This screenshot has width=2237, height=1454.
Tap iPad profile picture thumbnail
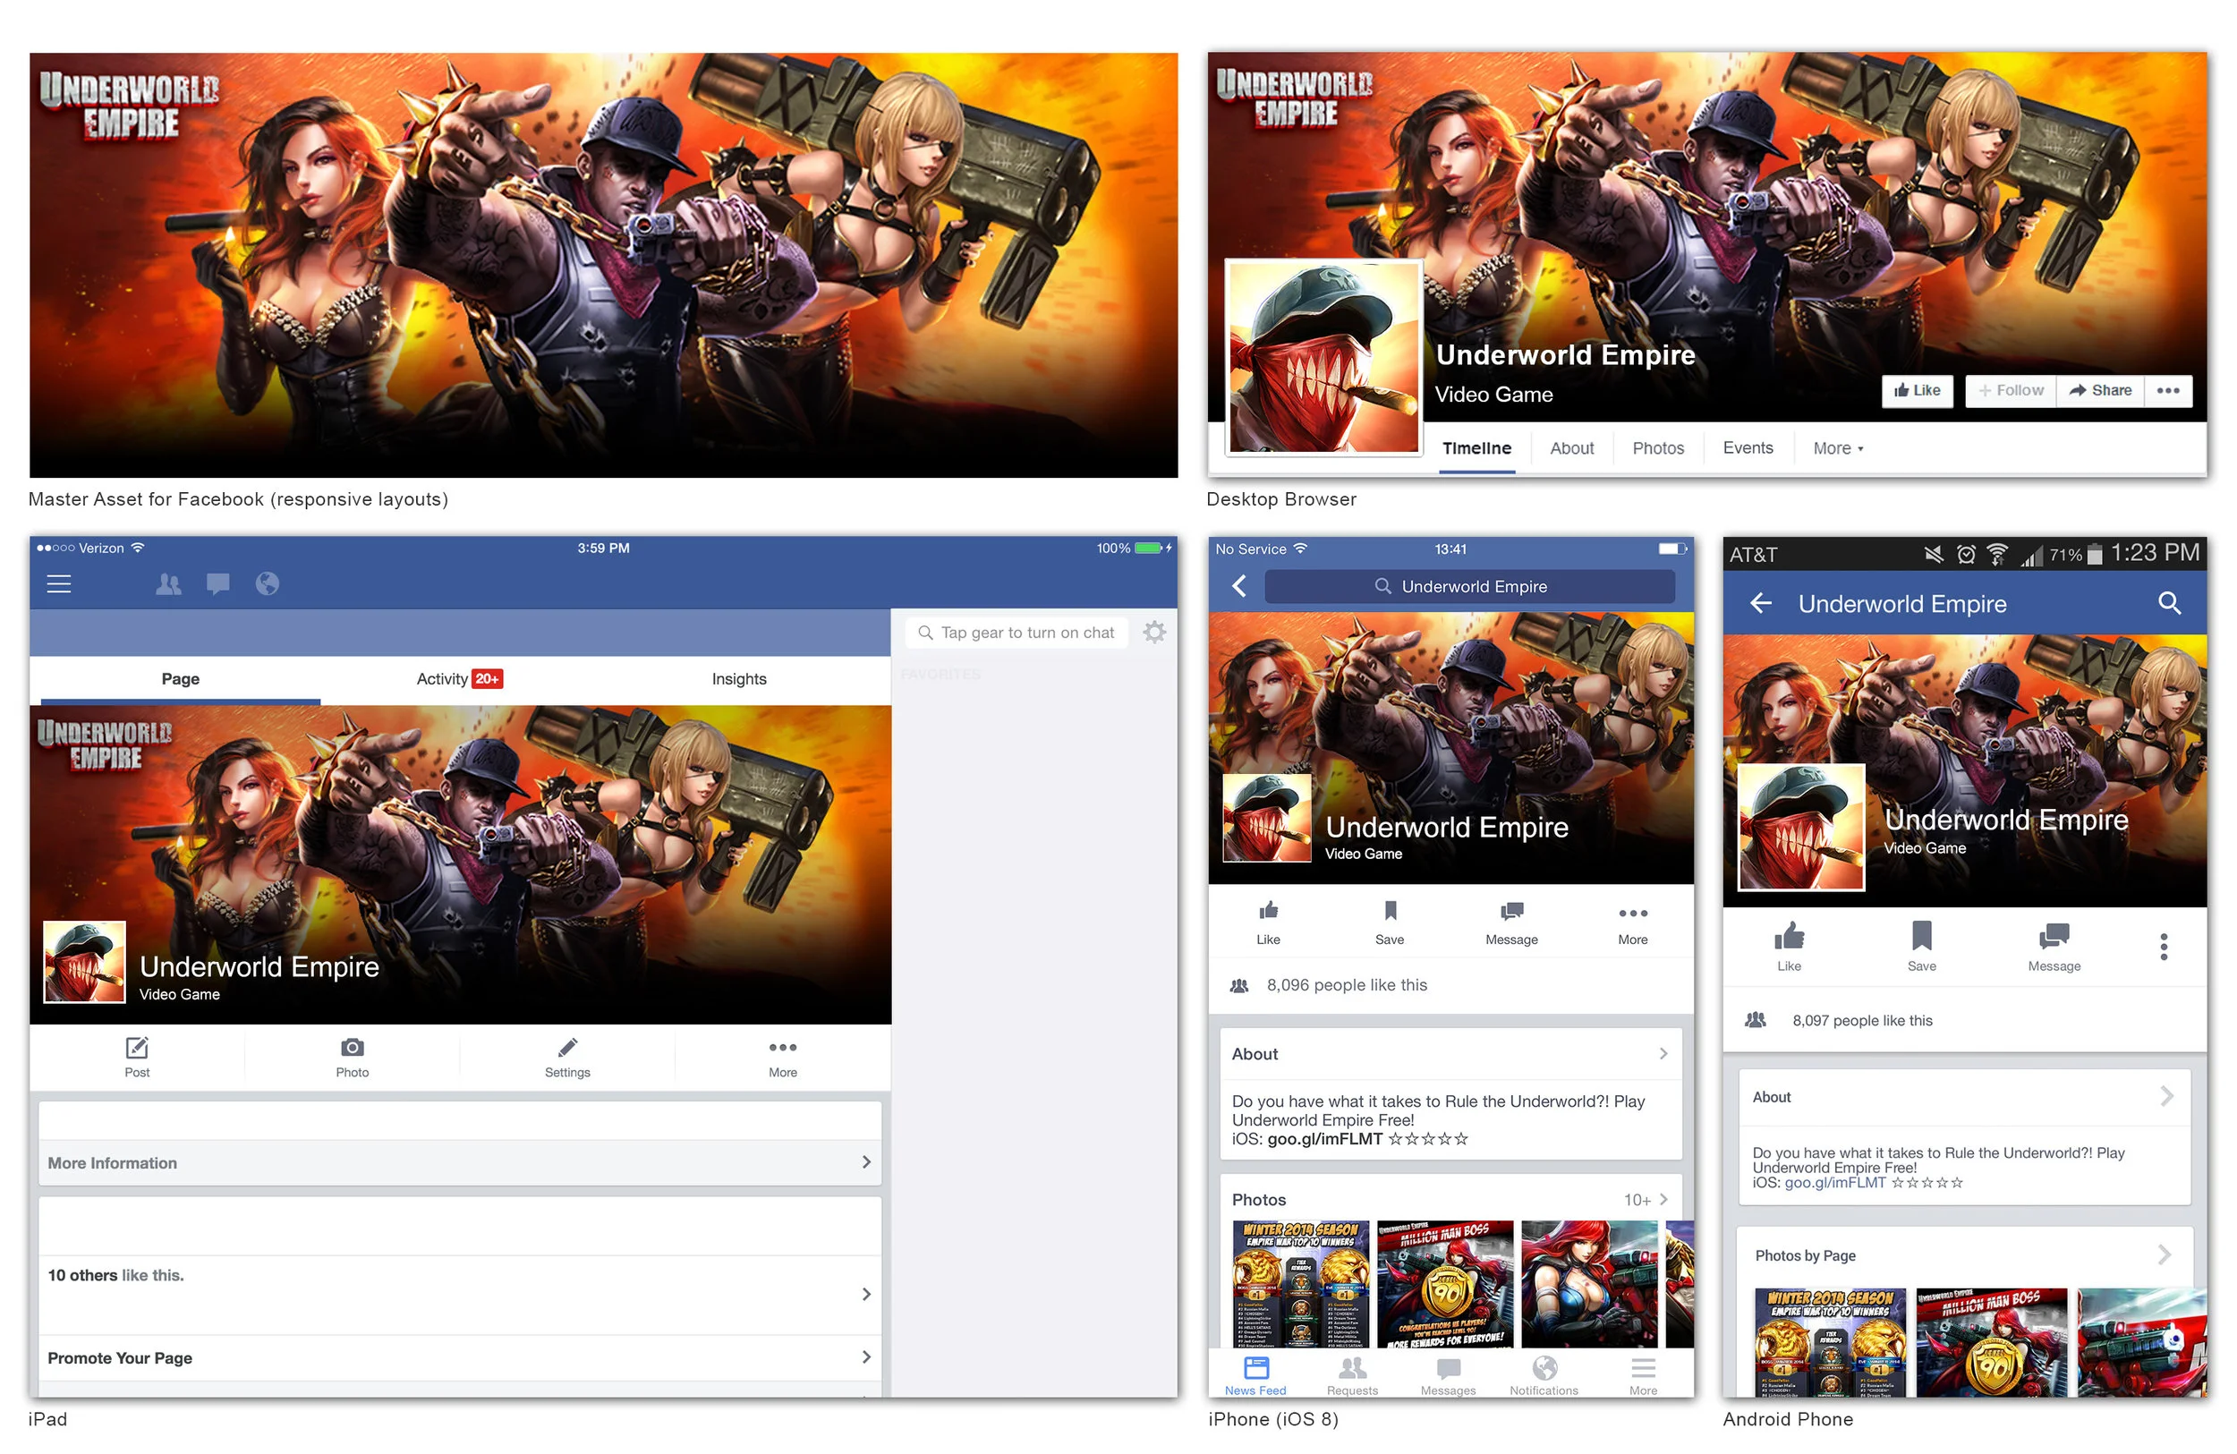tap(85, 962)
